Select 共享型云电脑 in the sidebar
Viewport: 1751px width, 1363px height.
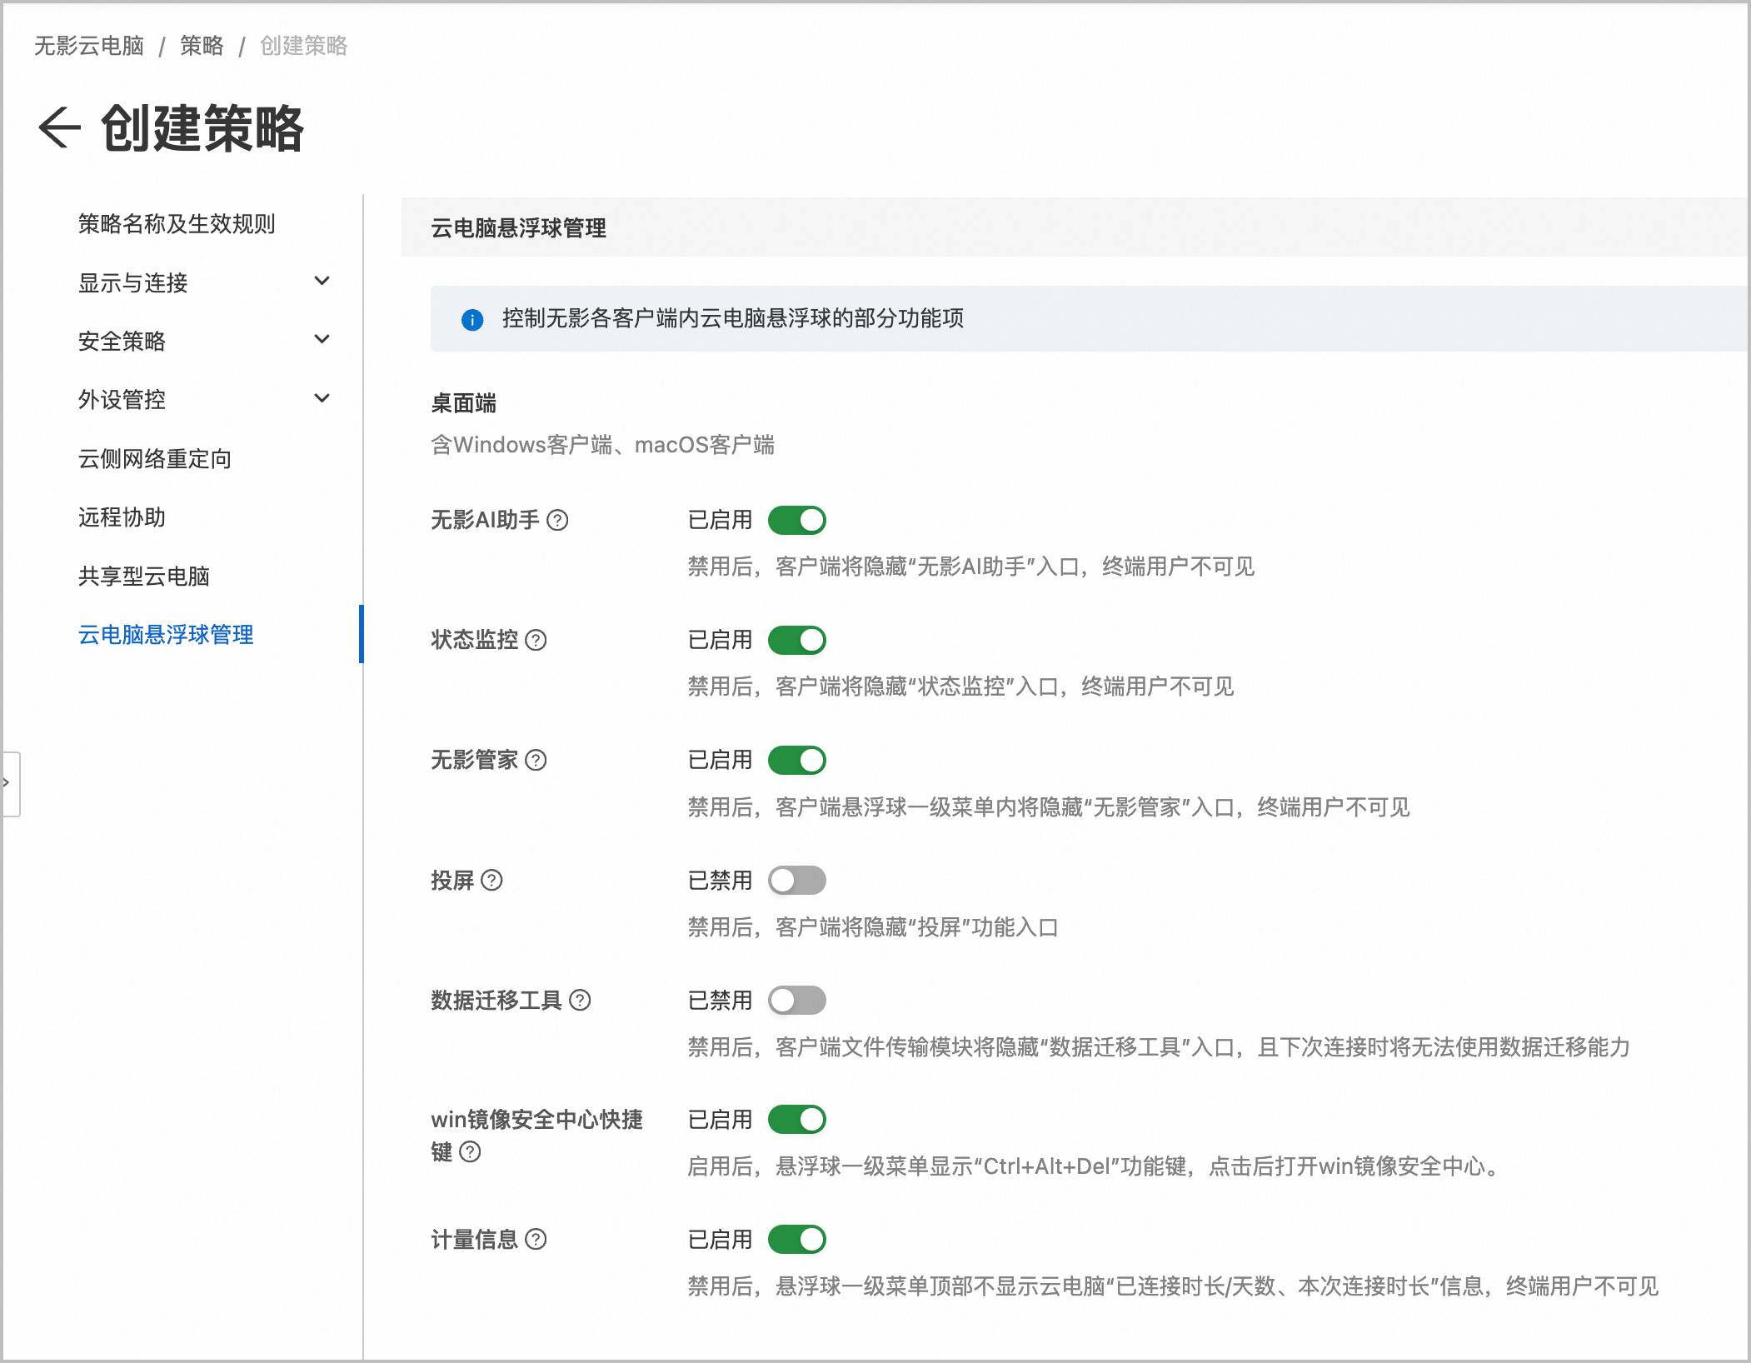(144, 577)
